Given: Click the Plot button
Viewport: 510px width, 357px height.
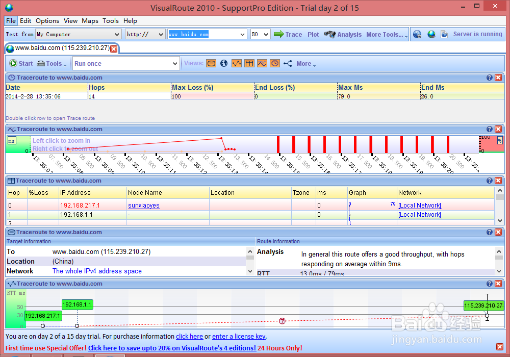Looking at the screenshot, I should [x=313, y=34].
